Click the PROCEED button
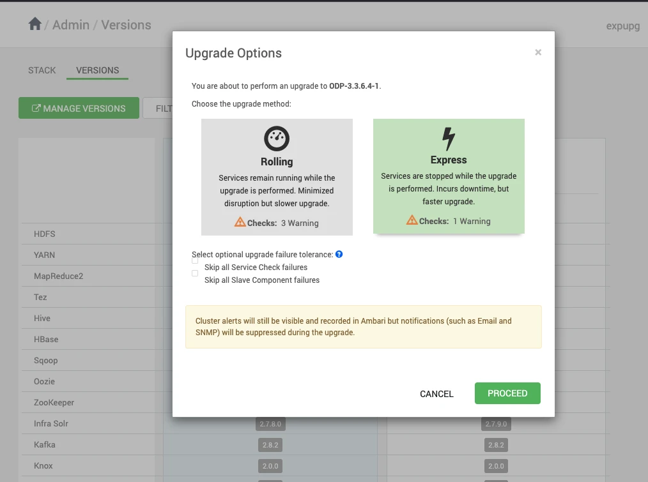 pos(507,393)
